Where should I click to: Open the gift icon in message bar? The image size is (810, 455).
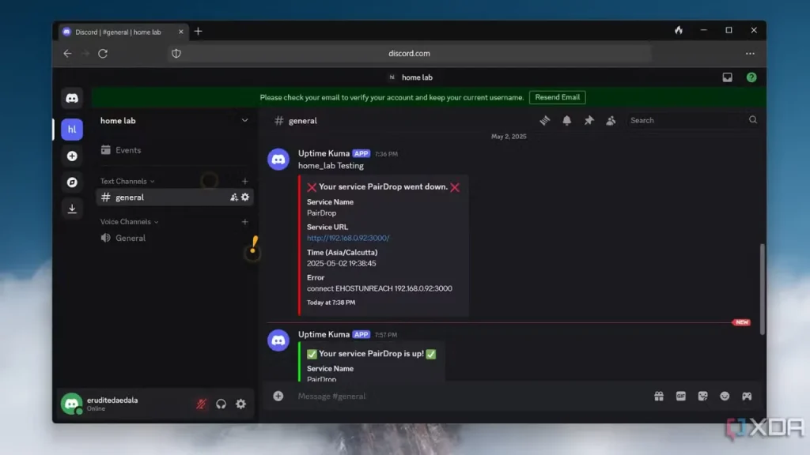(x=660, y=396)
